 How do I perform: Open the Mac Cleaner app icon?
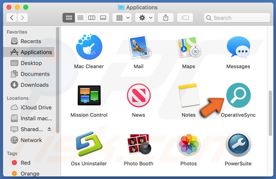click(89, 47)
